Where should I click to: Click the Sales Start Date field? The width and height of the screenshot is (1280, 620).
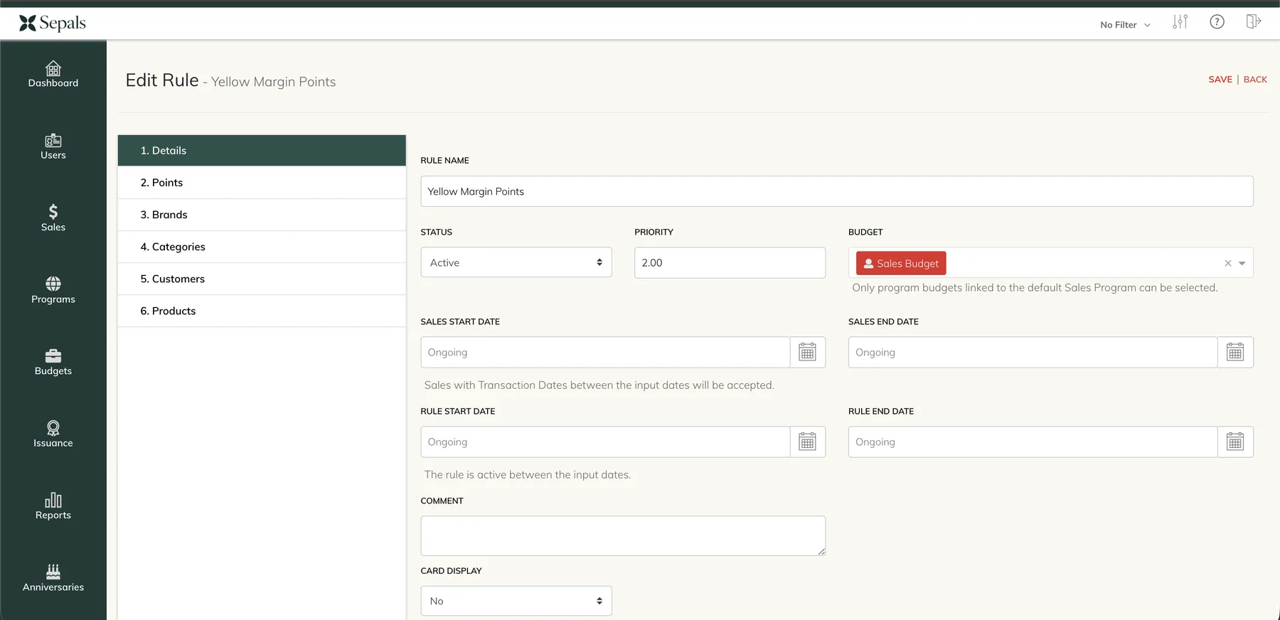(605, 352)
